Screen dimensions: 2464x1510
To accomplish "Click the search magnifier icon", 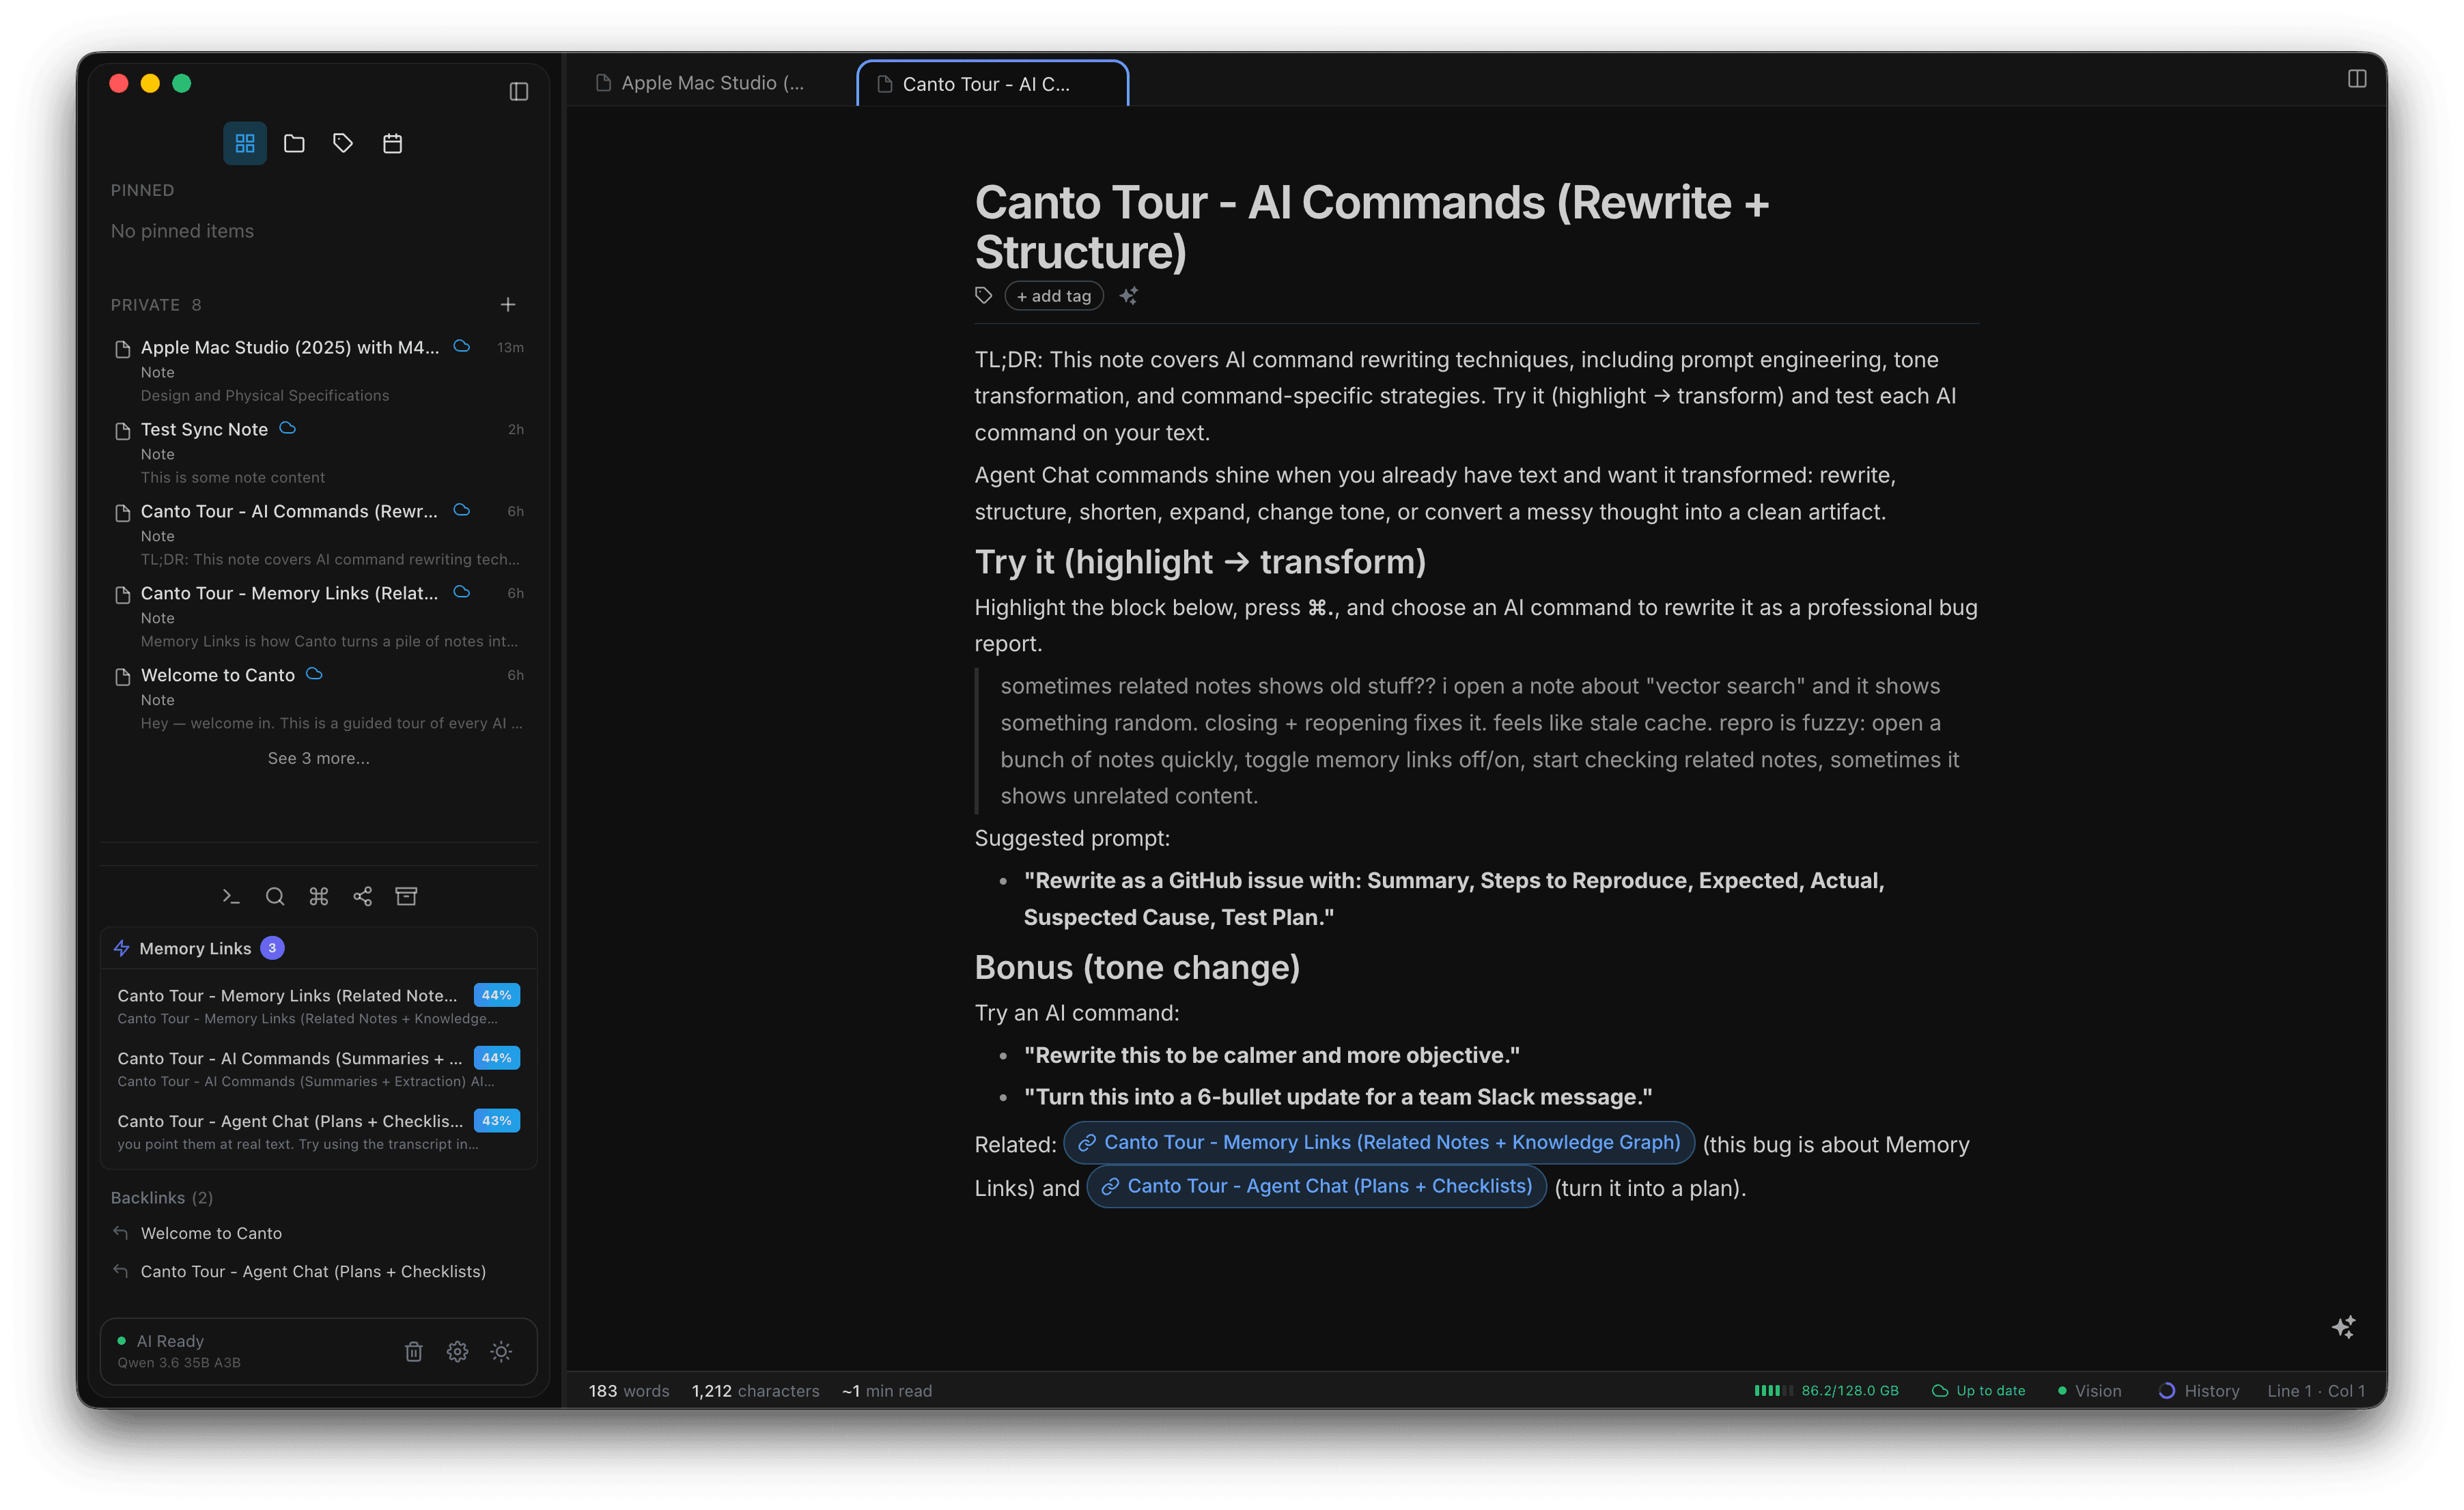I will click(275, 896).
